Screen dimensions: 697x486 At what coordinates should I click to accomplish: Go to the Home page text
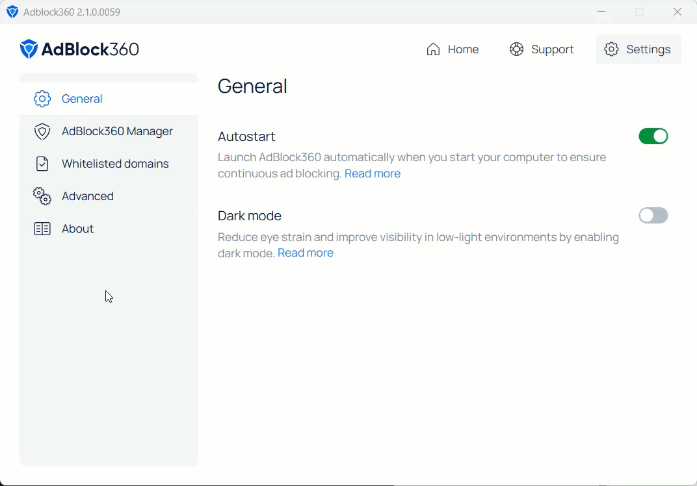tap(463, 49)
